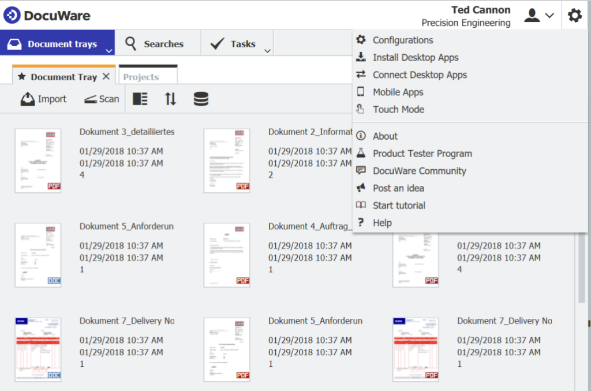Open the About entry
The image size is (591, 391).
point(470,136)
